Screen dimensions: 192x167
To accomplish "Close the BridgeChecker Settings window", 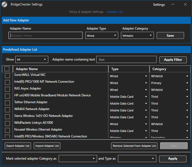I will point(185,4).
